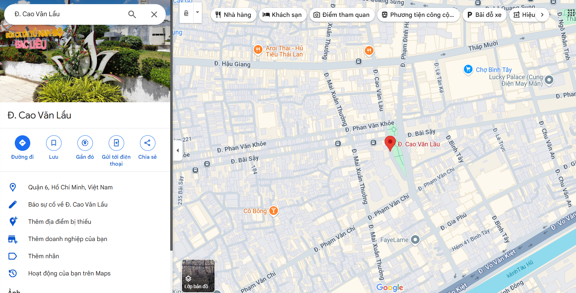Click the history clock icon
576x293 pixels.
[13, 273]
